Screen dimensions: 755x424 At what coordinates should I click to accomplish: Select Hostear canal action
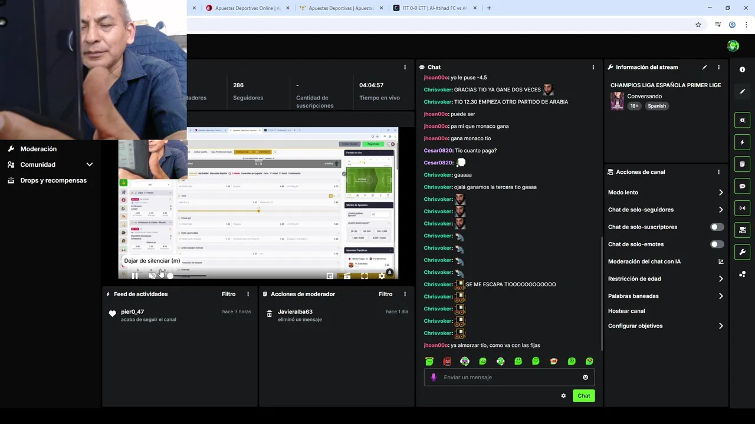click(626, 311)
